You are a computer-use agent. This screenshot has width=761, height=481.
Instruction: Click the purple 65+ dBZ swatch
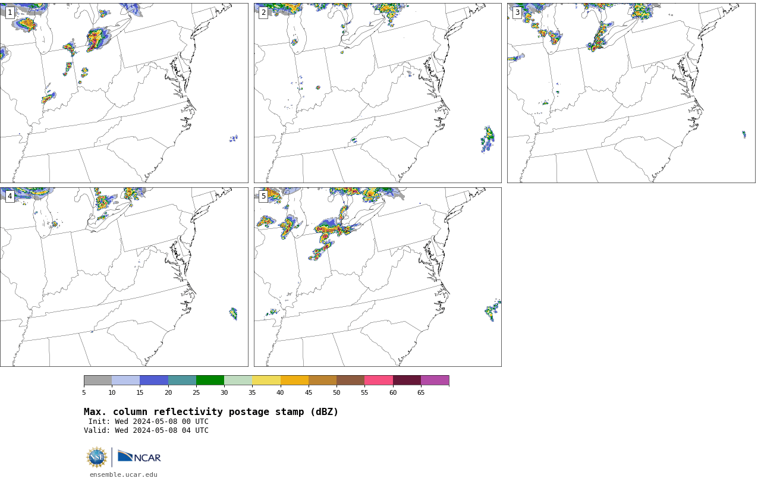[435, 381]
